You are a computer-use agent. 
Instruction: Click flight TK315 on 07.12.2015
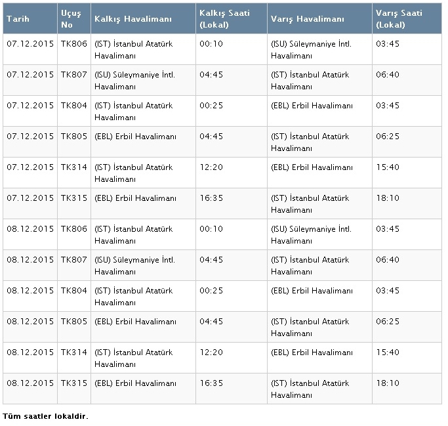pos(74,198)
